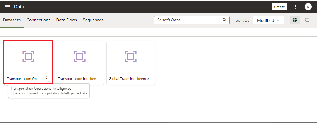Open the hamburger navigation menu
This screenshot has height=123, width=317.
click(8, 7)
